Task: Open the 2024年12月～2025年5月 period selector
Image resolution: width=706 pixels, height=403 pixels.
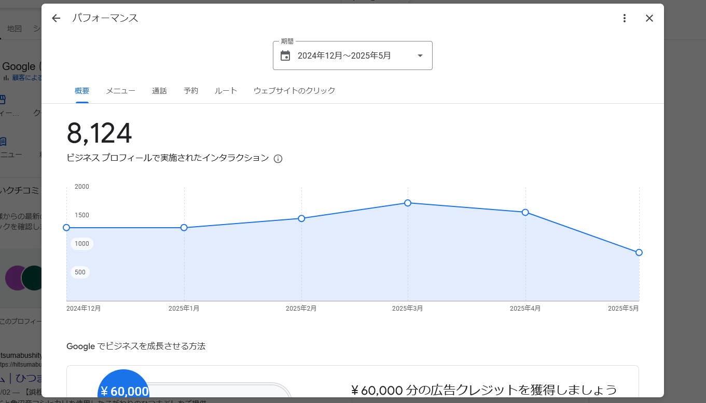Action: (x=344, y=55)
